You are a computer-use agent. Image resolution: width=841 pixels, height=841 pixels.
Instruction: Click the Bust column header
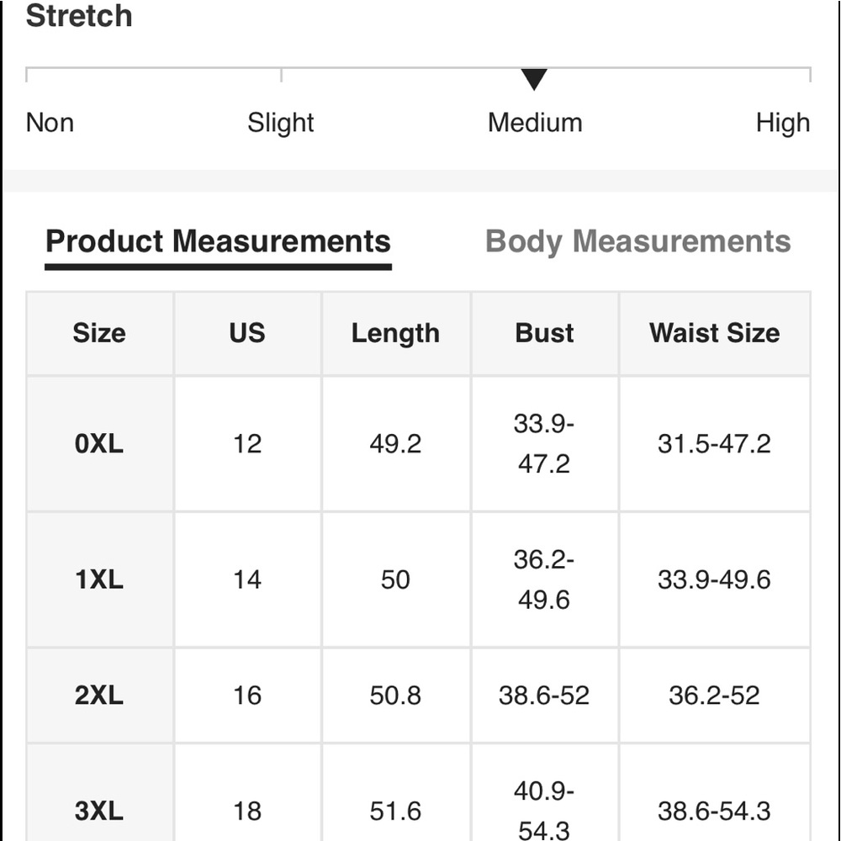click(544, 333)
